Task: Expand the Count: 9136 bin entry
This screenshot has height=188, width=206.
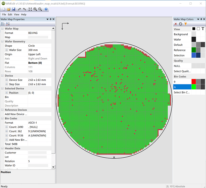Action: (7, 135)
